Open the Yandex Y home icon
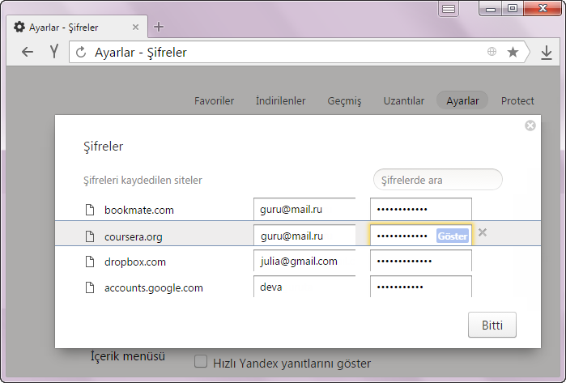This screenshot has height=383, width=566. pos(54,52)
